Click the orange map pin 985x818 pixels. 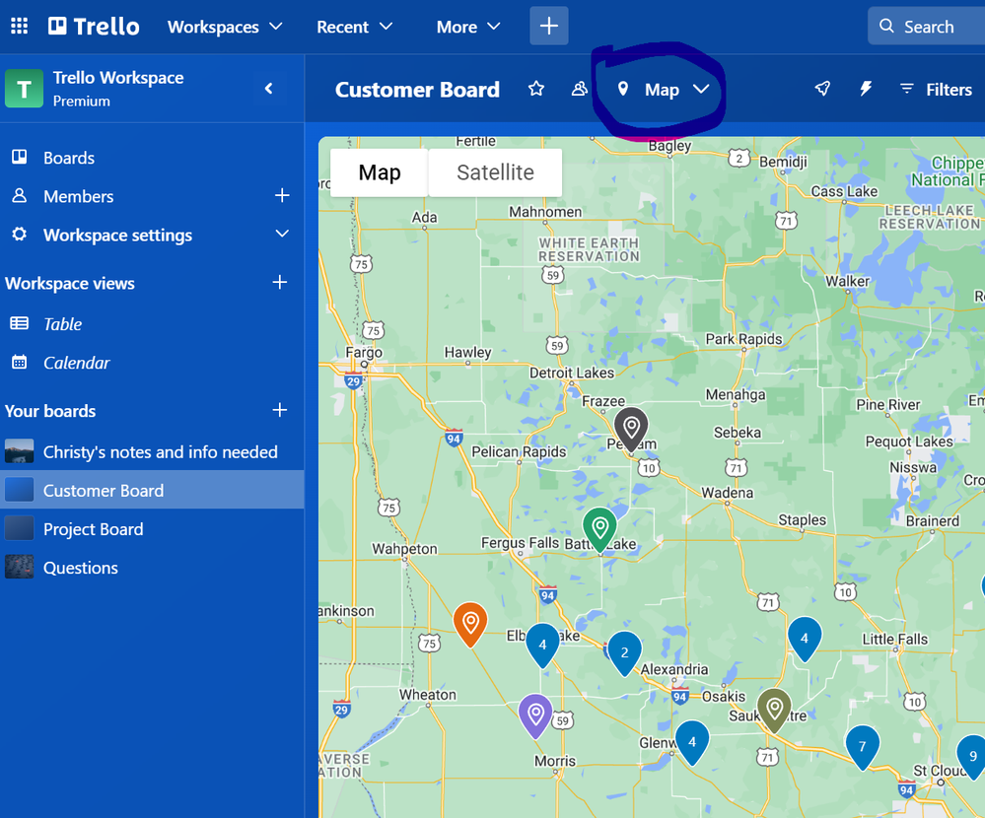(470, 624)
